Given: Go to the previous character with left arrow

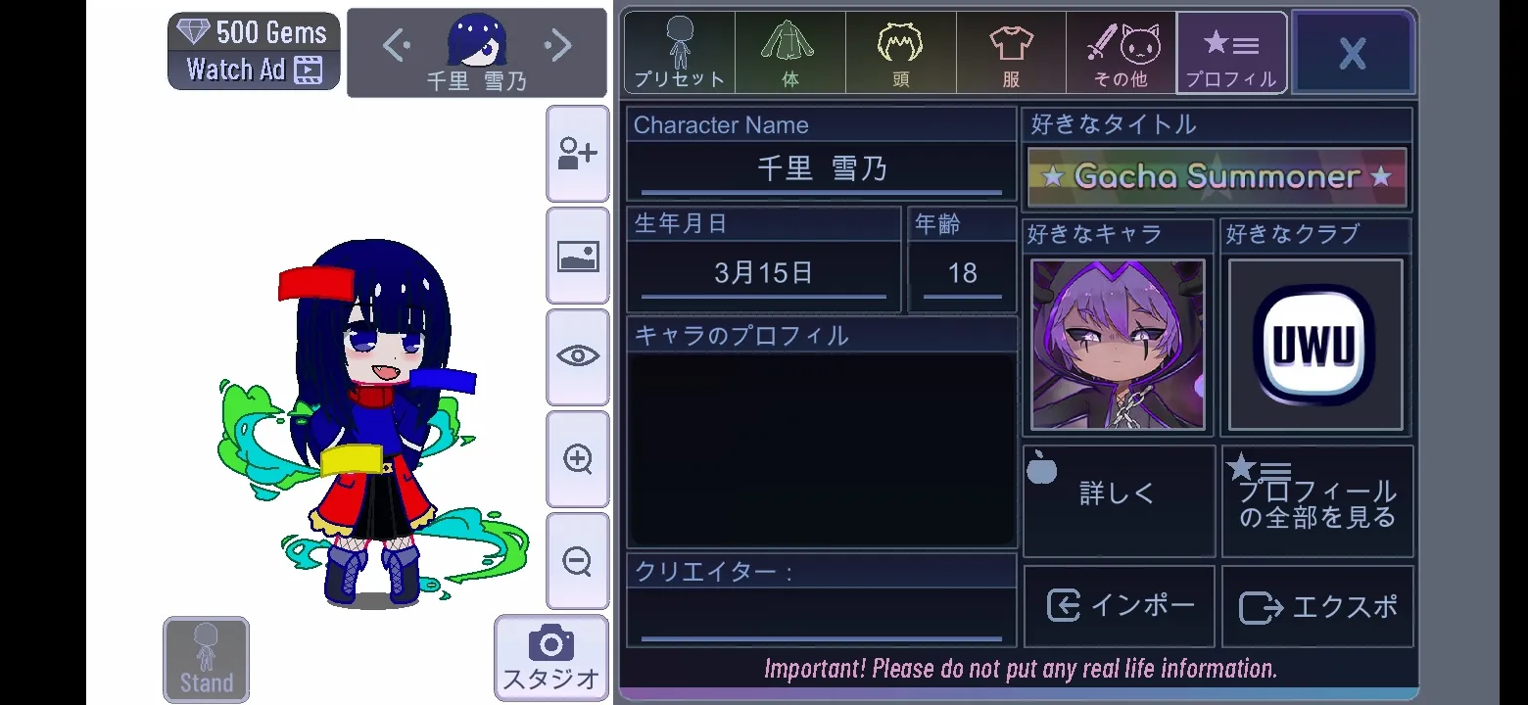Looking at the screenshot, I should pos(396,44).
